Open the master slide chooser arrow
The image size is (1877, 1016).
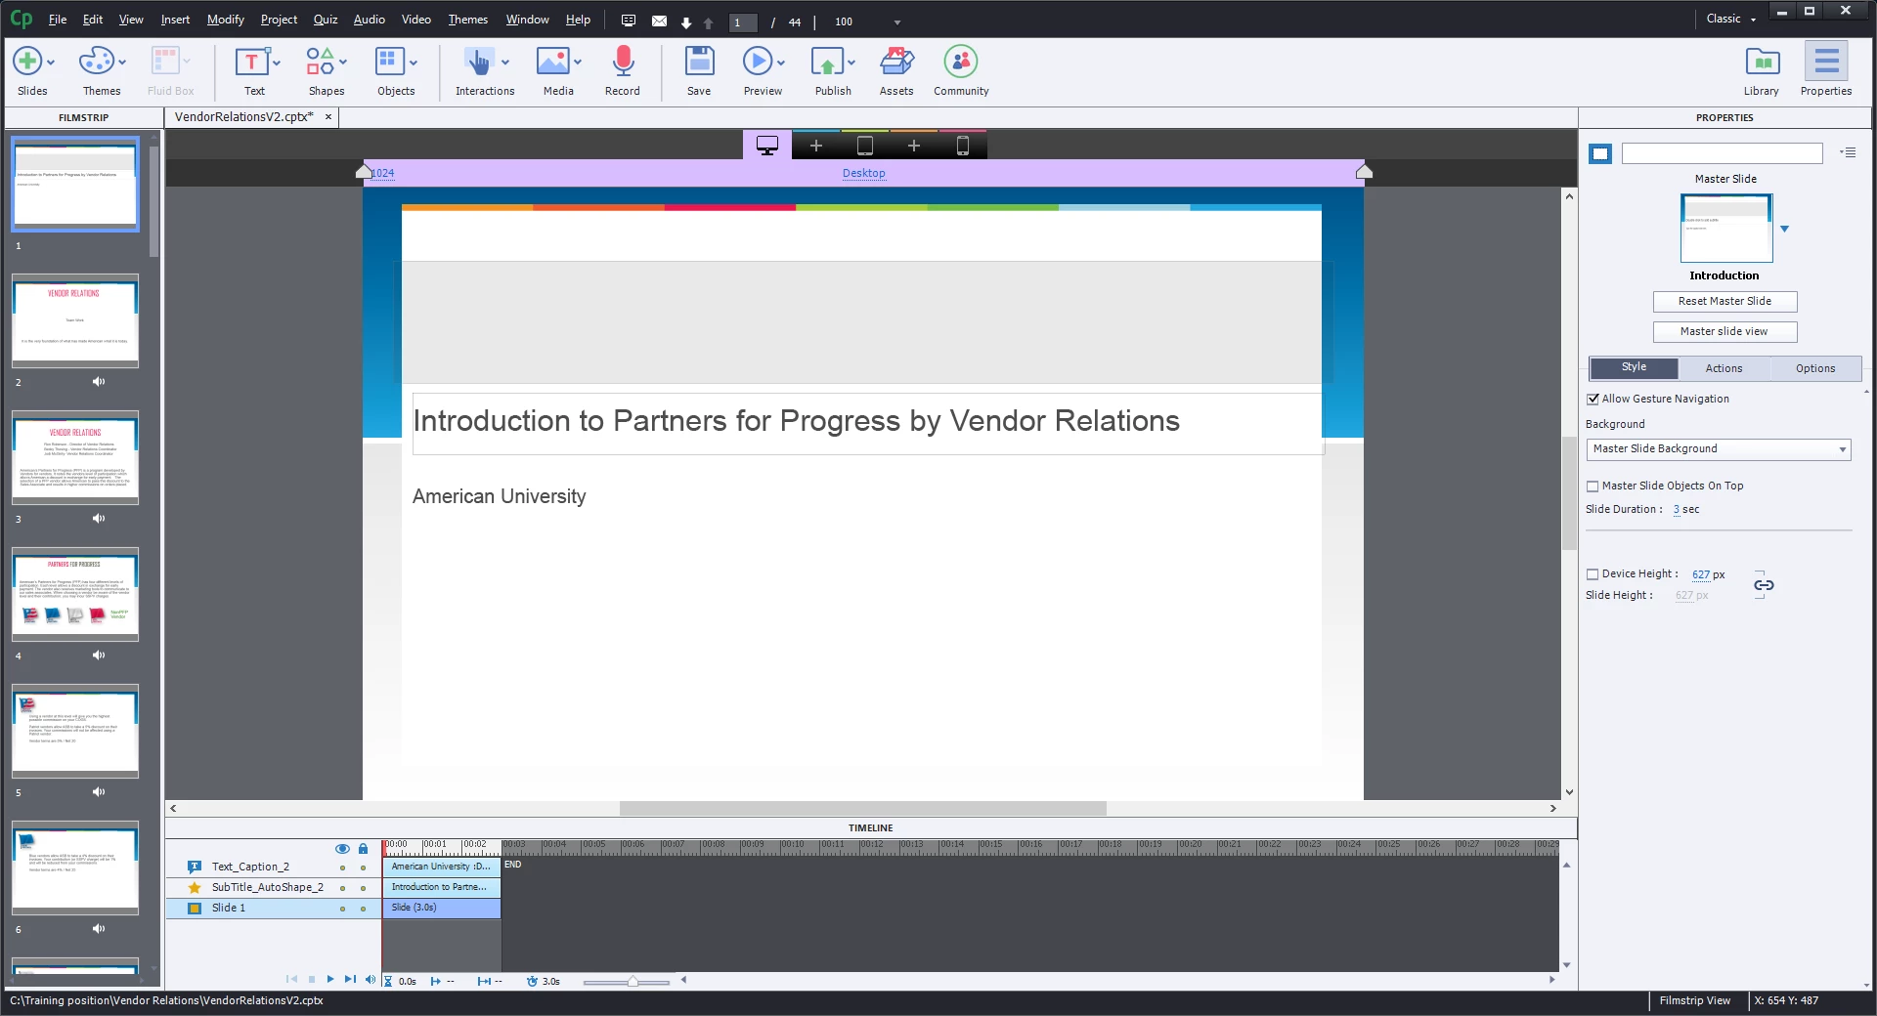click(x=1784, y=229)
